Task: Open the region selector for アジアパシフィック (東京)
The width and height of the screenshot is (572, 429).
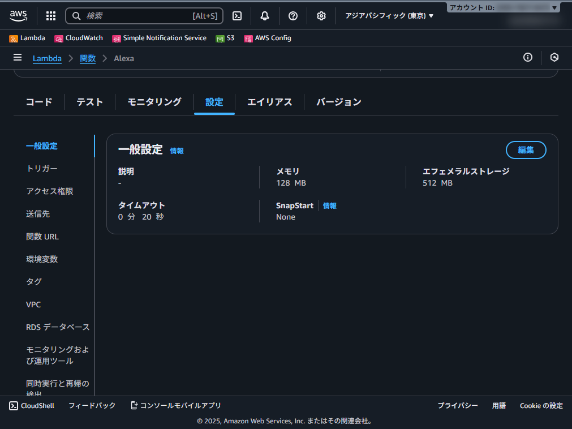Action: 389,16
